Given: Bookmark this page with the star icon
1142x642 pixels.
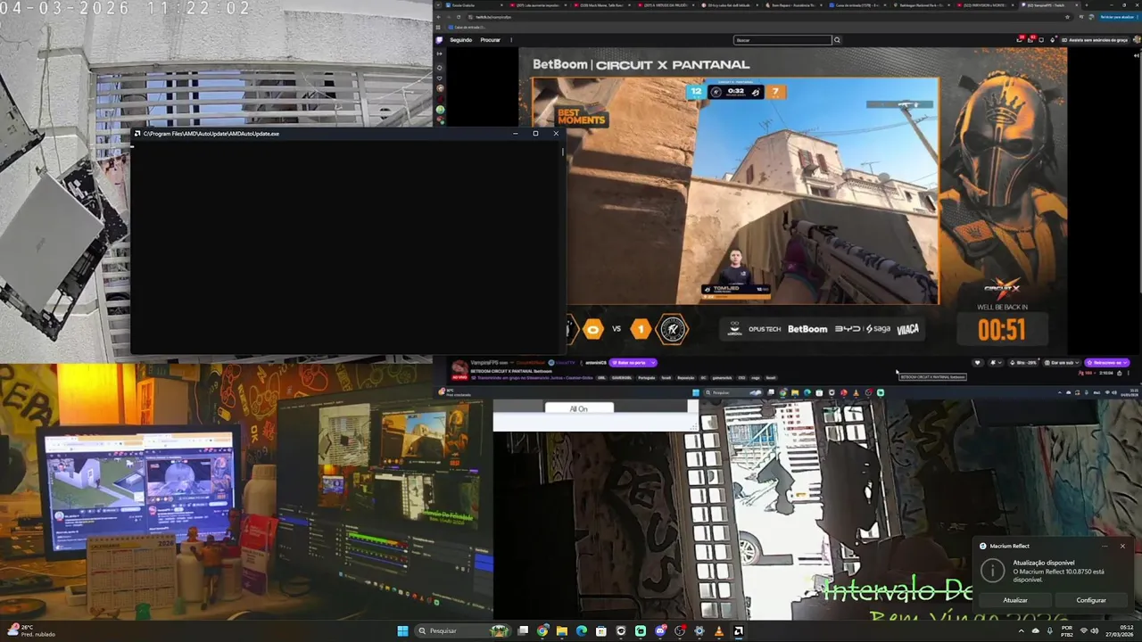Looking at the screenshot, I should pyautogui.click(x=1067, y=17).
